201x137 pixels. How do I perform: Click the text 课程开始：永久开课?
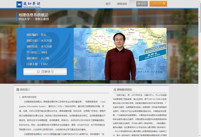pos(39,41)
